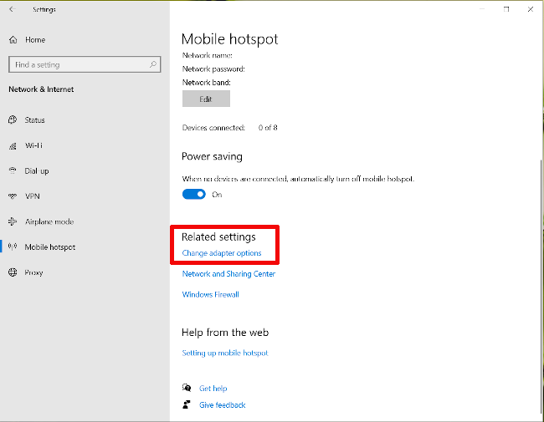This screenshot has height=422, width=544.
Task: Click the back arrow in Settings
Action: pos(13,9)
